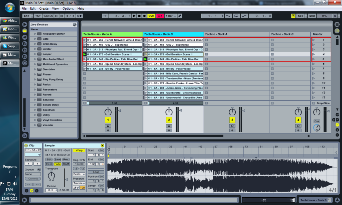
Task: Adjust the track 1 pan knob
Action: [108, 112]
